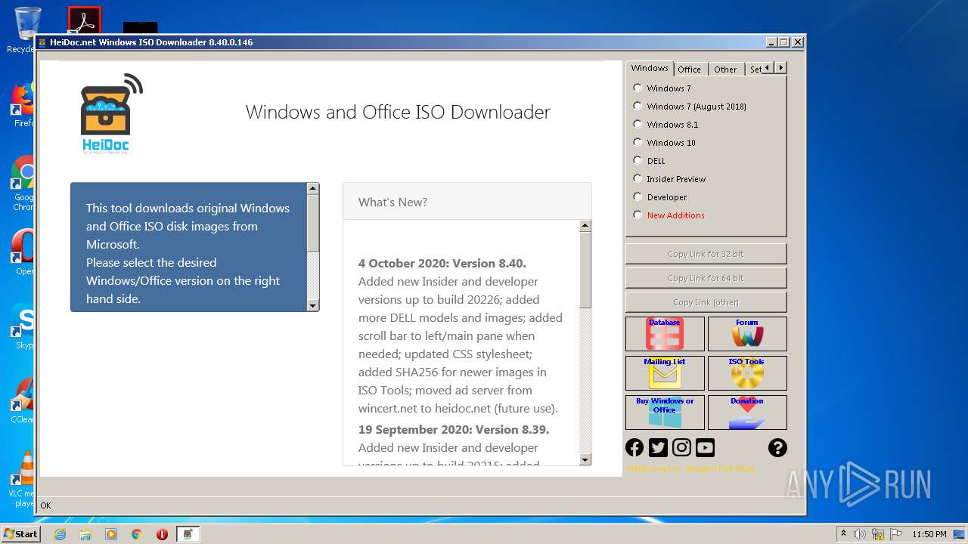This screenshot has height=544, width=968.
Task: Click the intro text scrollbar thumb
Action: pos(313,223)
